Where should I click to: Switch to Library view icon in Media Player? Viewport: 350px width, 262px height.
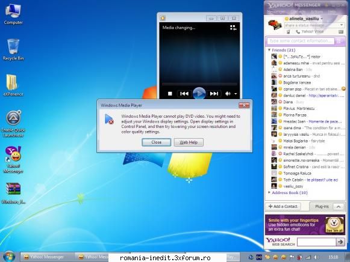[233, 28]
